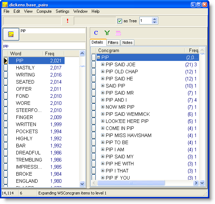This screenshot has width=215, height=204.
Task: Open the Help menu
Action: click(95, 11)
